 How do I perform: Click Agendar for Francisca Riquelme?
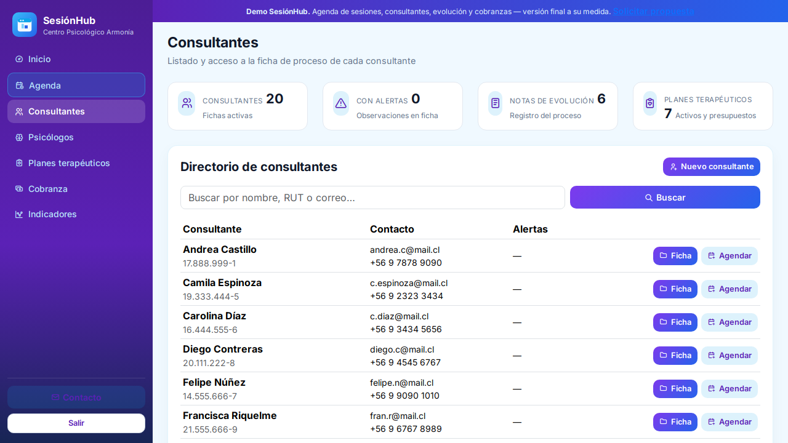click(x=730, y=422)
